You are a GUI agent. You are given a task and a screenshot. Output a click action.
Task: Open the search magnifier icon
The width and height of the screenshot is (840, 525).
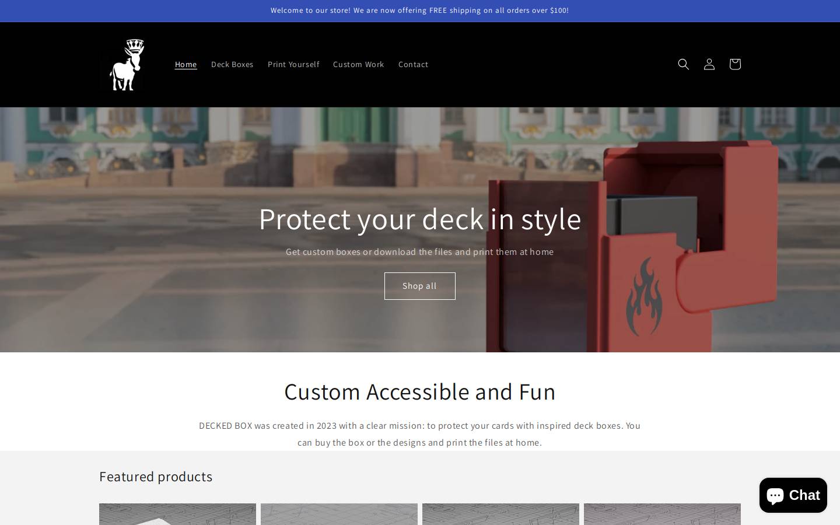tap(683, 64)
